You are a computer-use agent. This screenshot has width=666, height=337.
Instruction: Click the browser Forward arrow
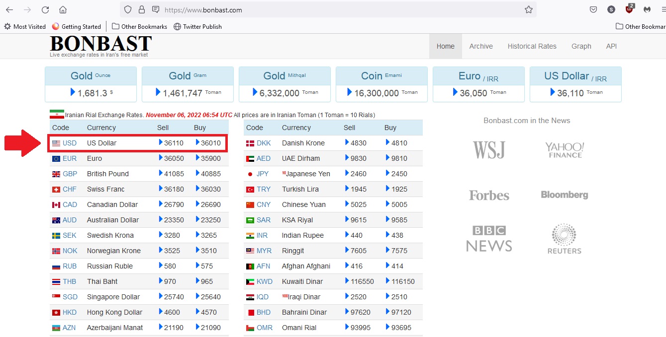27,9
